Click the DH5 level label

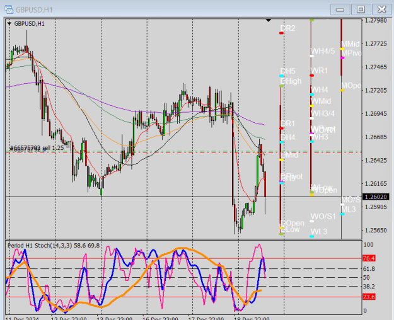(287, 71)
